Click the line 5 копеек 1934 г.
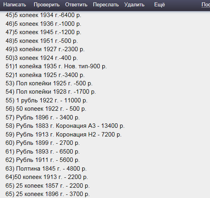Viewport: 210px width, 198px height. pyautogui.click(x=43, y=15)
